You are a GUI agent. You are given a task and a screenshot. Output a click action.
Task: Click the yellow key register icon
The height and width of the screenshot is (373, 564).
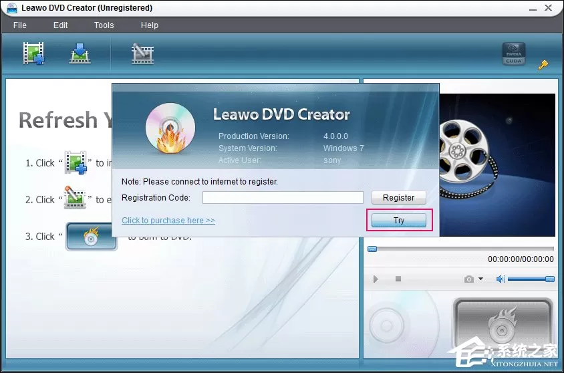click(x=543, y=65)
